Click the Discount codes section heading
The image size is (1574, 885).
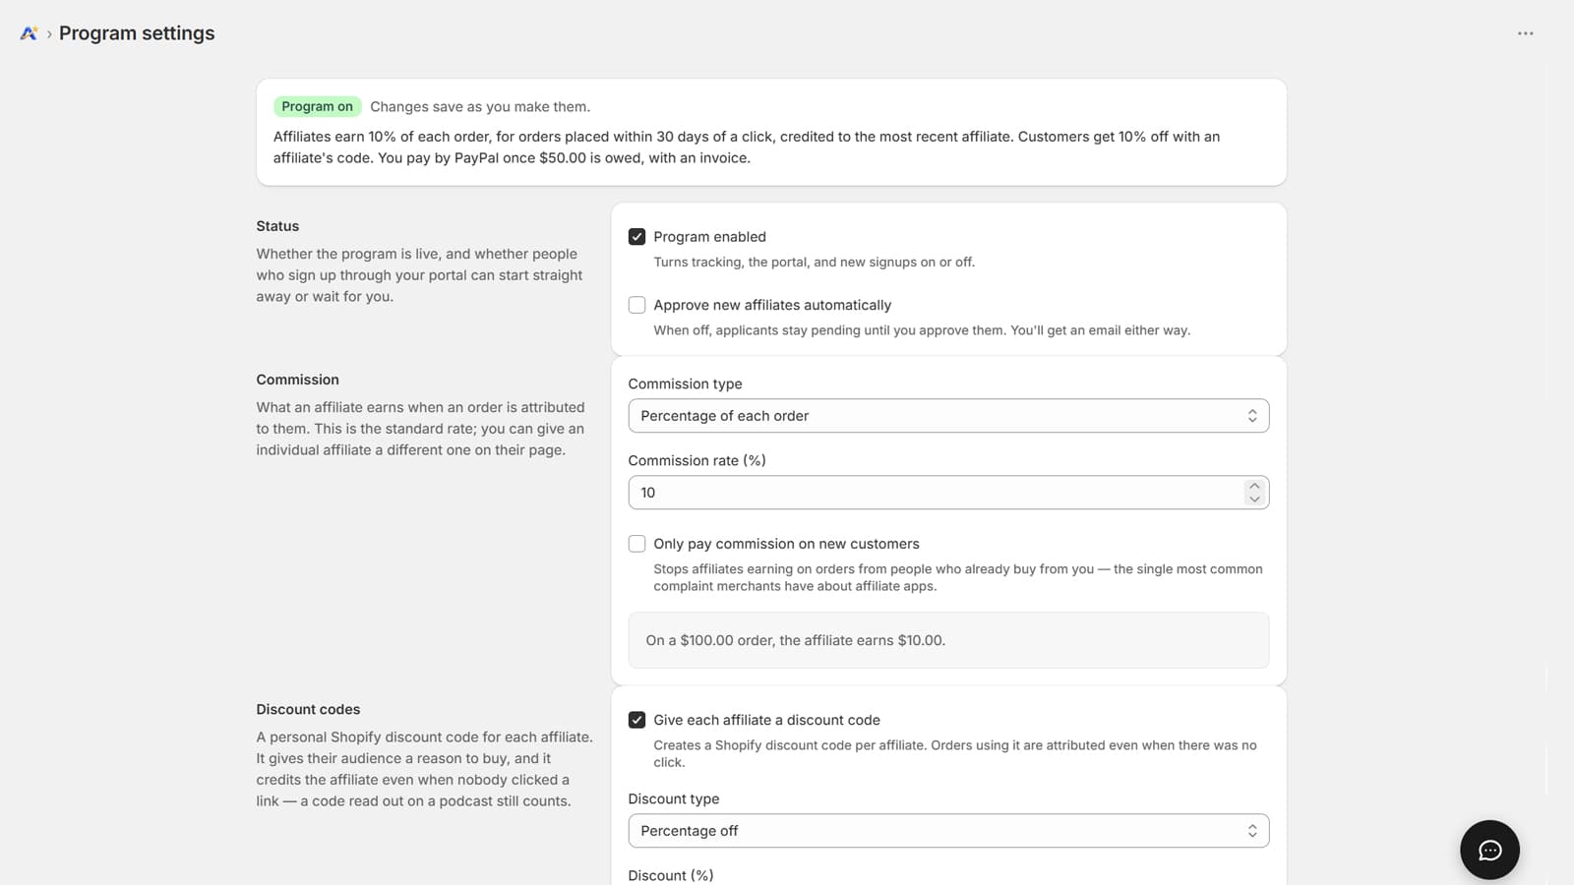click(x=308, y=709)
